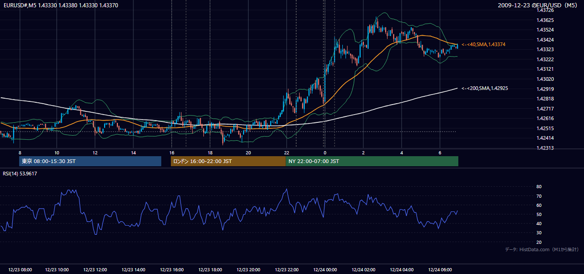This screenshot has width=584, height=274.
Task: Click the 12/23 10:00 time label
Action: tap(57, 270)
